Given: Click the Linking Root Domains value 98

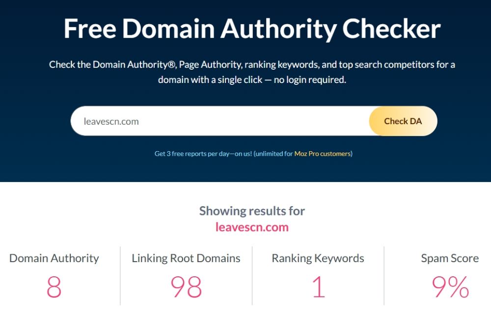Looking at the screenshot, I should tap(186, 287).
